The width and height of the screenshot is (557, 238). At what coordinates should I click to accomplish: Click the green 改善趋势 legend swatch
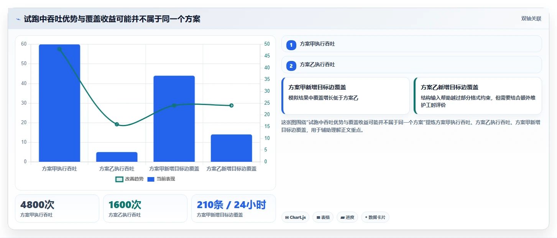click(119, 179)
